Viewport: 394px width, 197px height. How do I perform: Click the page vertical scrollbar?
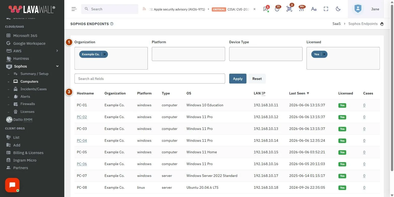click(x=392, y=88)
